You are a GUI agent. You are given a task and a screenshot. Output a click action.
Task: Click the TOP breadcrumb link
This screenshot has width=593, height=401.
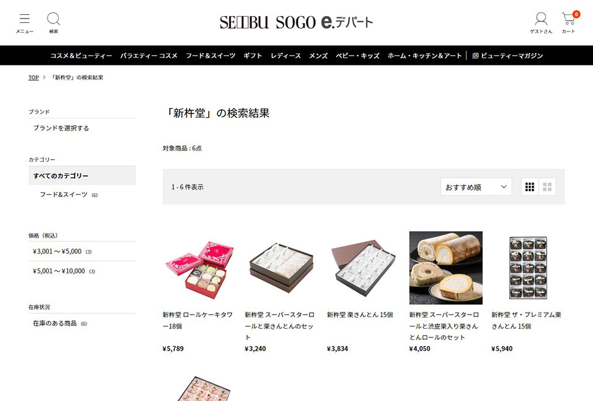point(33,77)
